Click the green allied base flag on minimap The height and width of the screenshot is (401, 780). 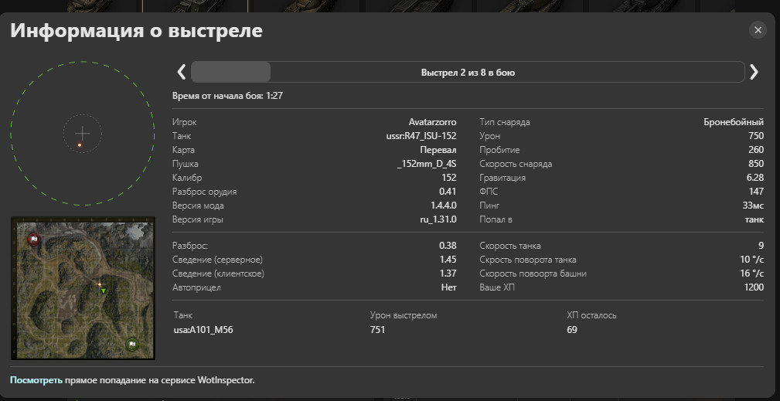pyautogui.click(x=132, y=344)
